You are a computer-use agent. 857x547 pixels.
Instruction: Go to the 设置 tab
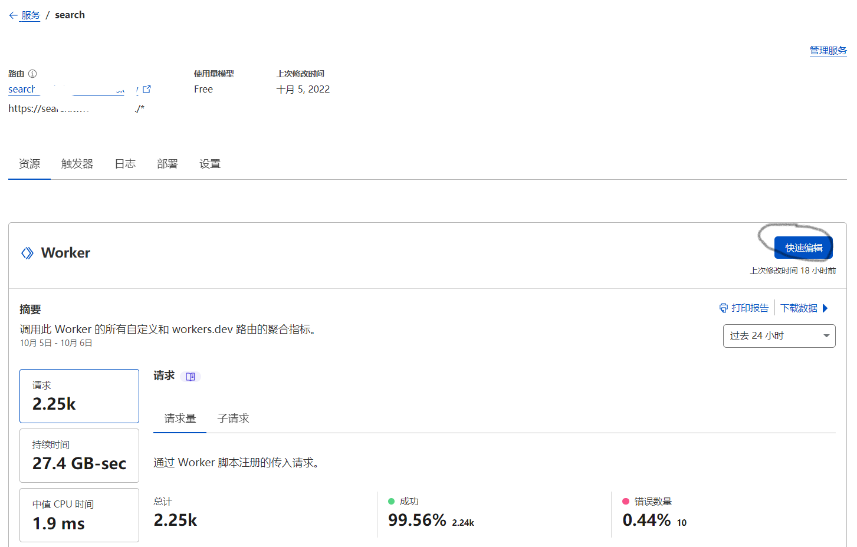click(210, 164)
